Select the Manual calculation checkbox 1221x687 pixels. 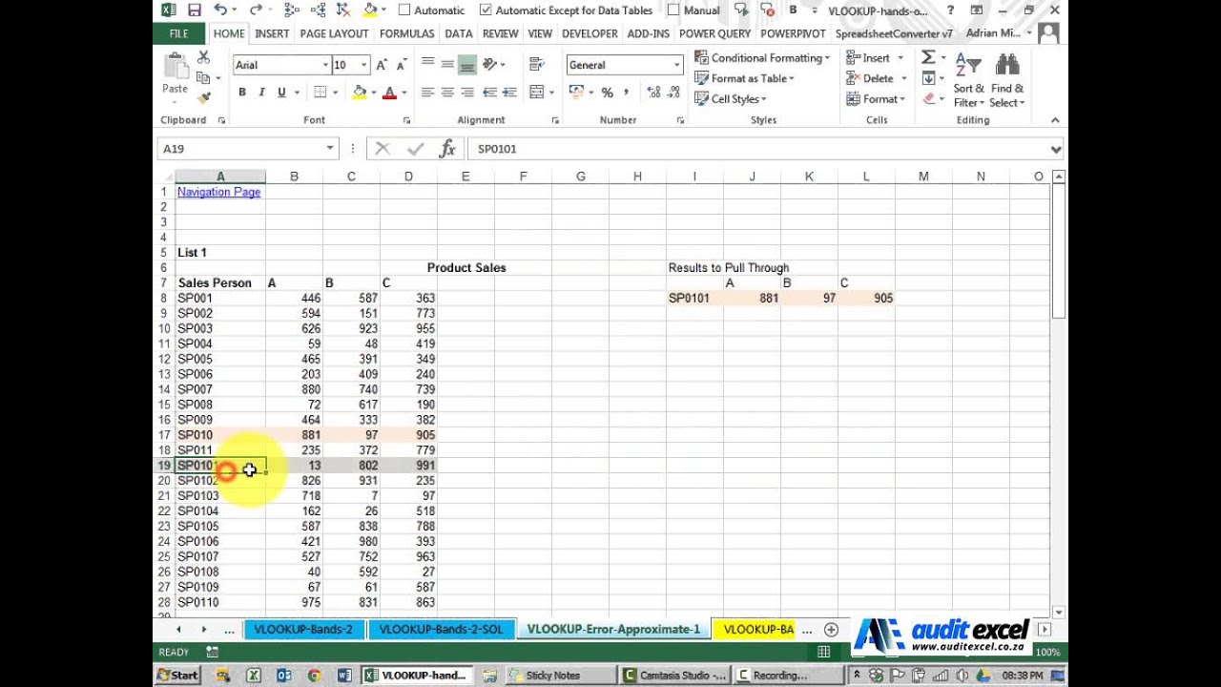coord(674,10)
